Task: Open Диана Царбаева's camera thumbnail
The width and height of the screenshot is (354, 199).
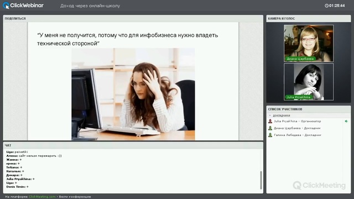Action: pos(309,43)
